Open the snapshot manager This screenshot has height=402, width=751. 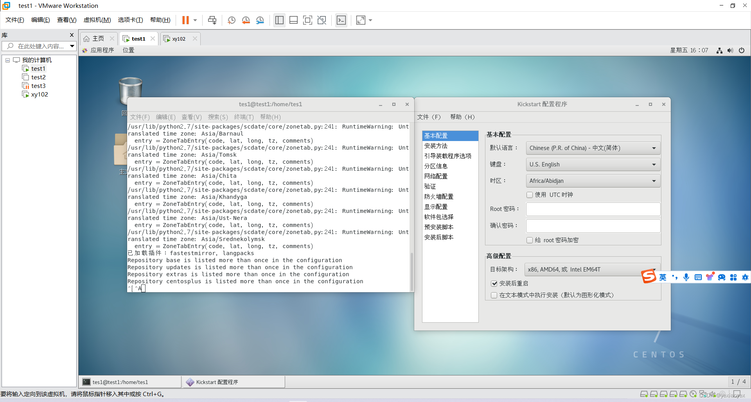click(x=260, y=20)
